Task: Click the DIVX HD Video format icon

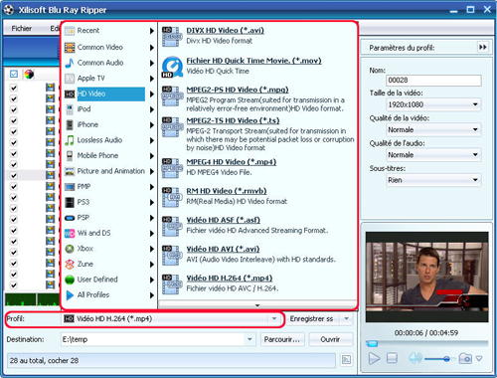Action: [172, 36]
